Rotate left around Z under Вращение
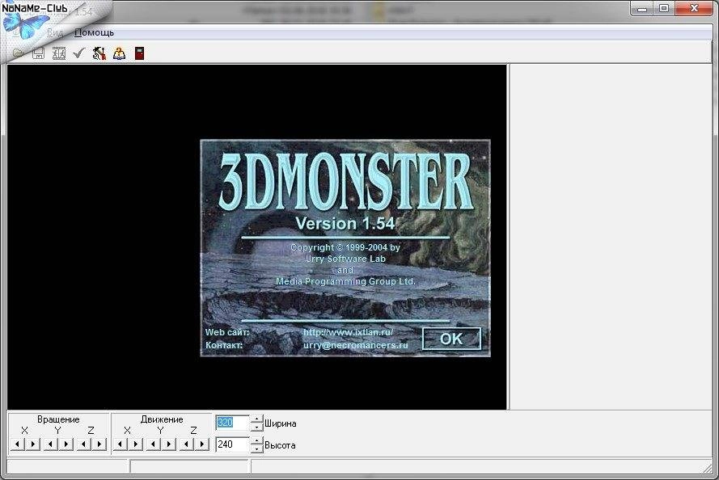The image size is (719, 480). tap(83, 444)
